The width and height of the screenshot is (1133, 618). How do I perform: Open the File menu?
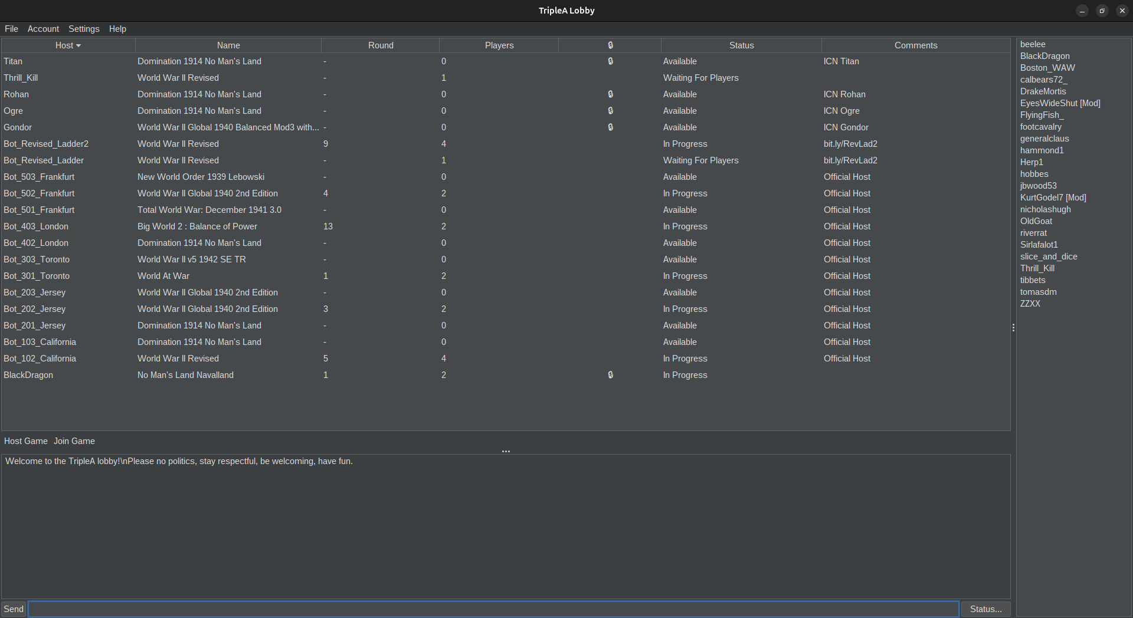(x=11, y=29)
